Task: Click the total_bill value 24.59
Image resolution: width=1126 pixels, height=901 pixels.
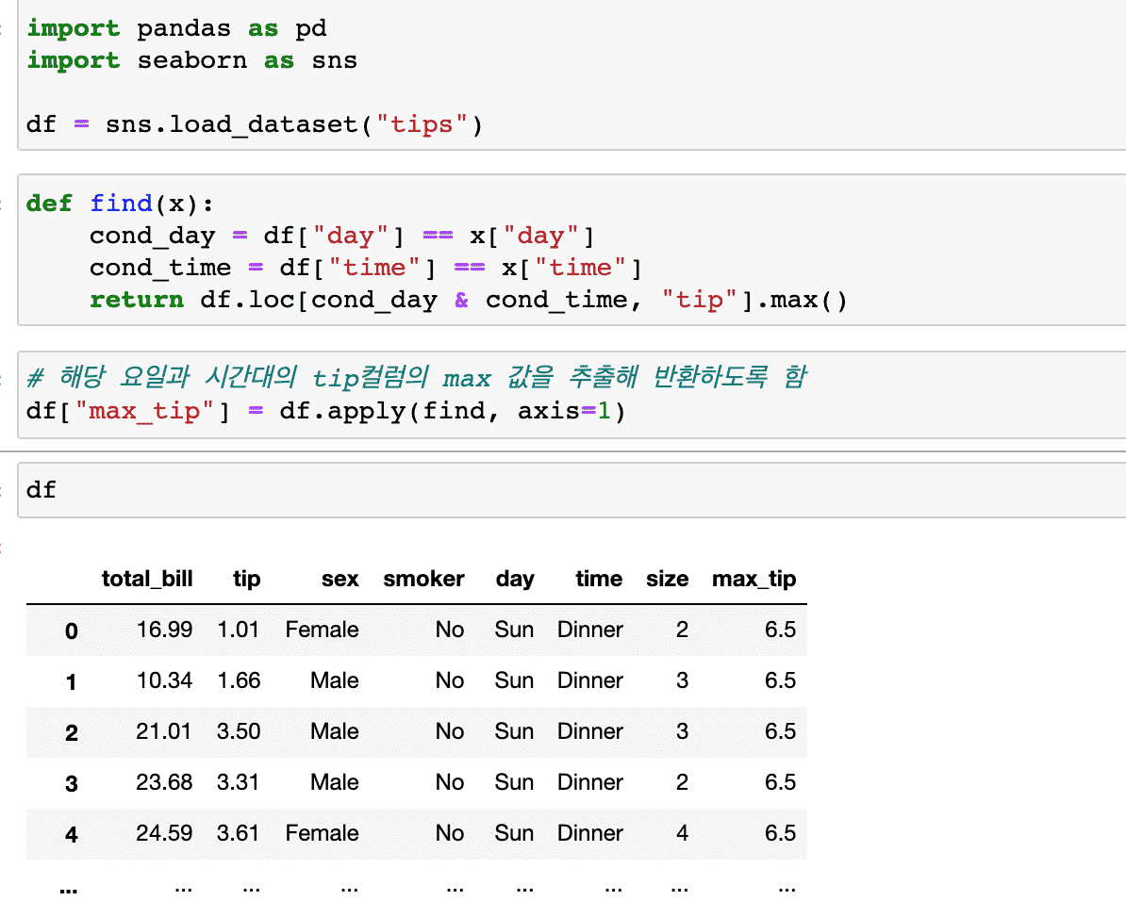Action: tap(164, 833)
